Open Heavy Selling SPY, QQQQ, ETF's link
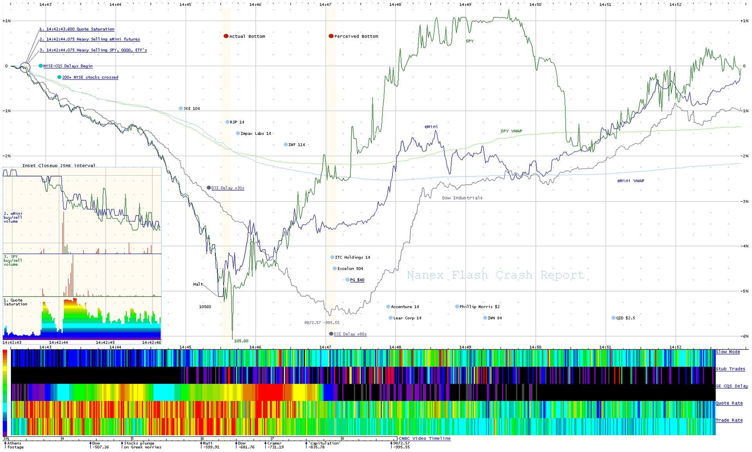The height and width of the screenshot is (452, 752). coord(94,50)
